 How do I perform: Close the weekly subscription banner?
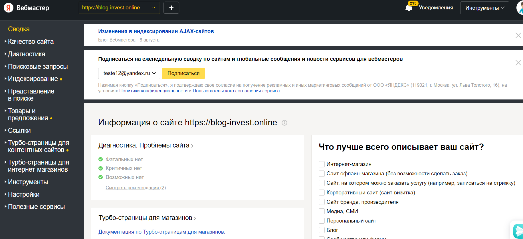[x=518, y=63]
